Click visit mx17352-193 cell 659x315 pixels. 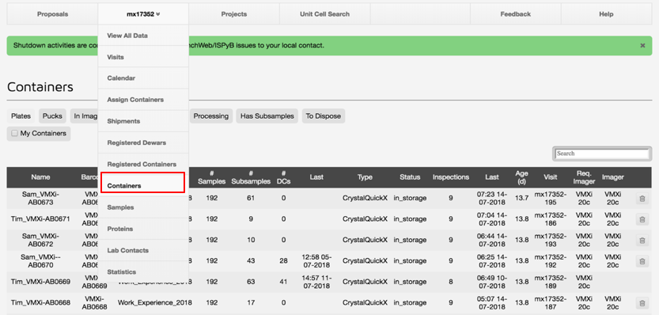(550, 240)
